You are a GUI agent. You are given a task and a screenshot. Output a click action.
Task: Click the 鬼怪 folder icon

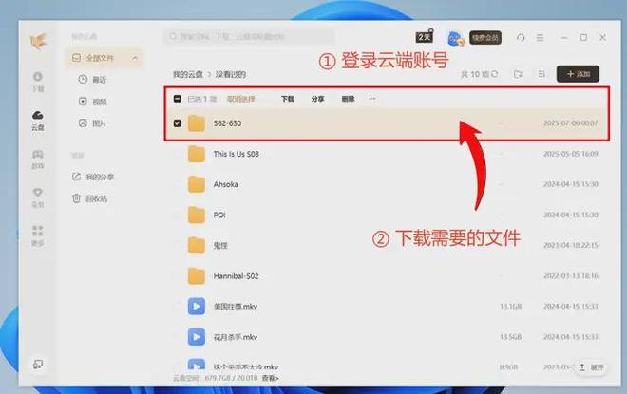[197, 245]
